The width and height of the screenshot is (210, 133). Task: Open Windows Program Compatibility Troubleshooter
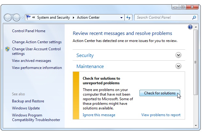36,117
